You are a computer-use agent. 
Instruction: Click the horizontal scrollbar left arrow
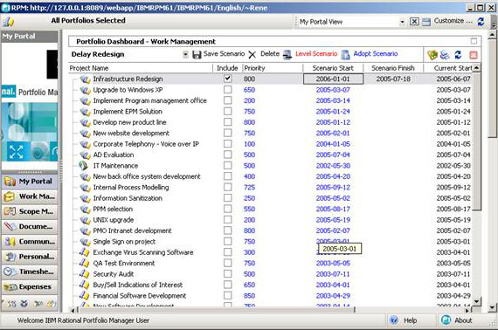[x=73, y=310]
